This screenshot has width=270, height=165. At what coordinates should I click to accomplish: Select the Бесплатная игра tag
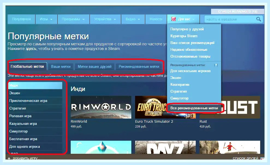click(35, 139)
